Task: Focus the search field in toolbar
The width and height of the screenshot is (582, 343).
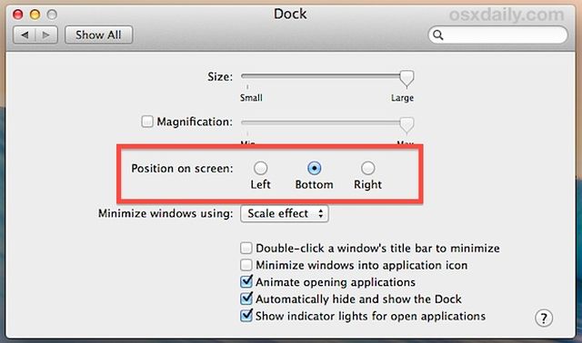Action: pos(497,34)
